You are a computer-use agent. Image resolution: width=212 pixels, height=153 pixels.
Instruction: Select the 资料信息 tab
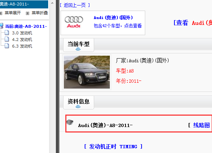(x=78, y=102)
